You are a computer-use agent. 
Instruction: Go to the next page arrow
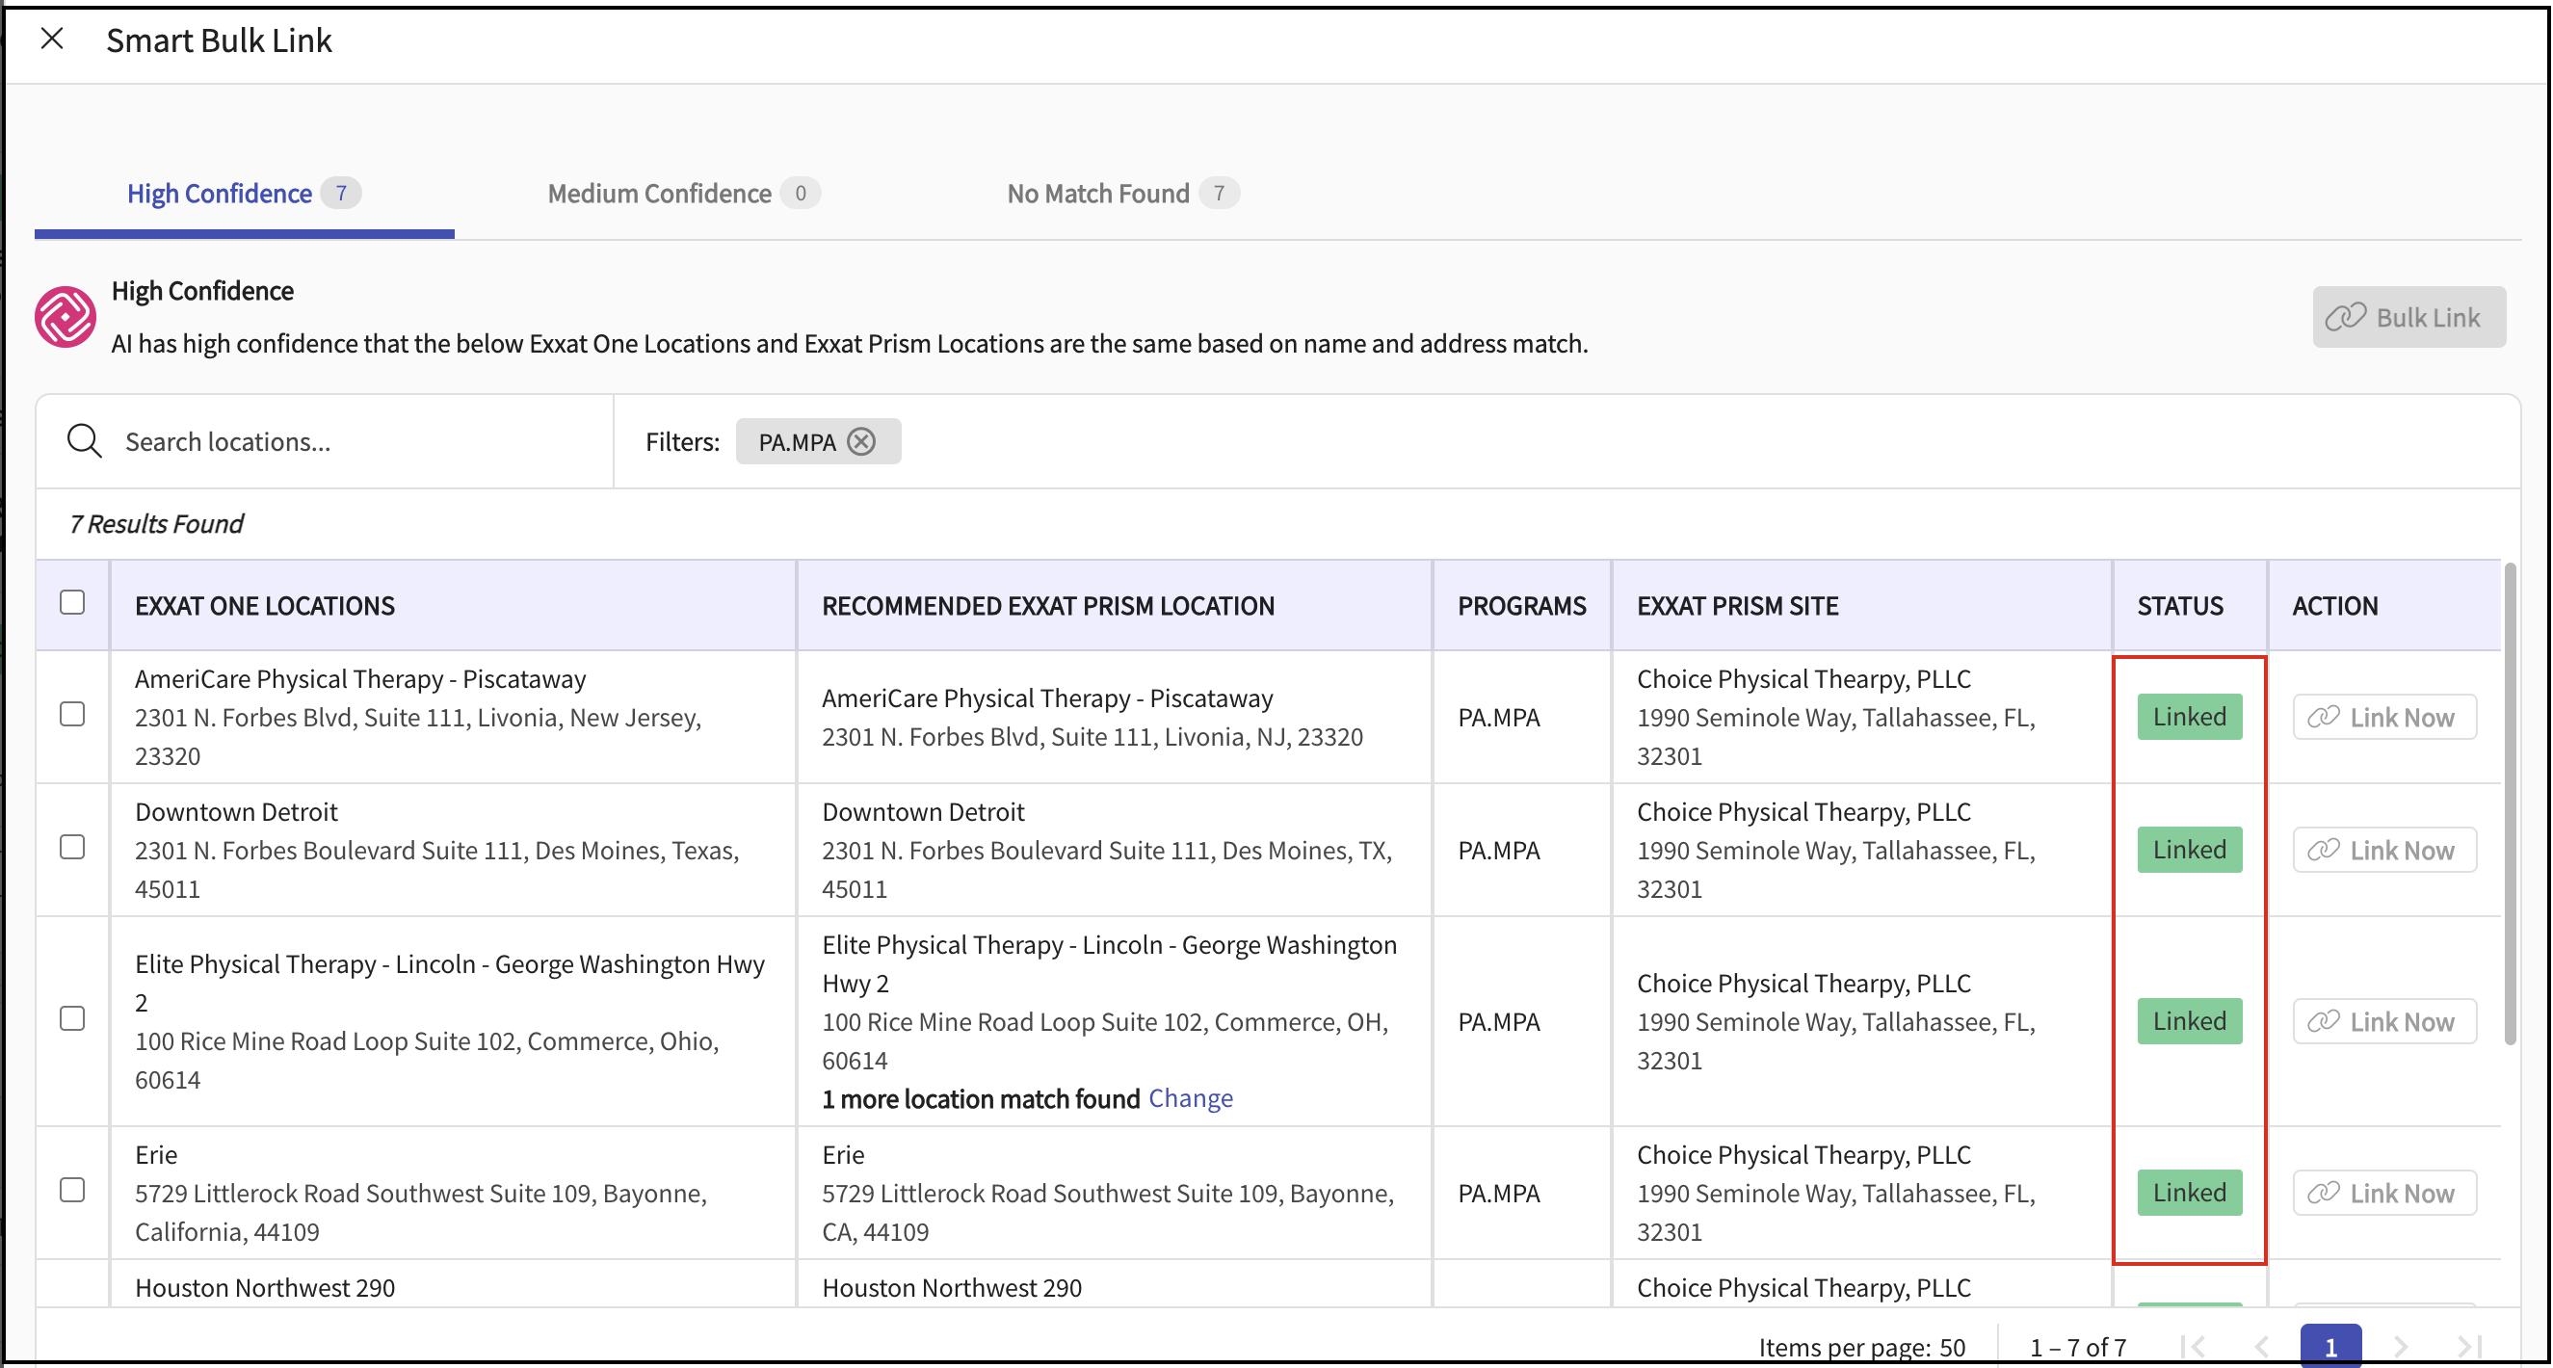[2401, 1346]
